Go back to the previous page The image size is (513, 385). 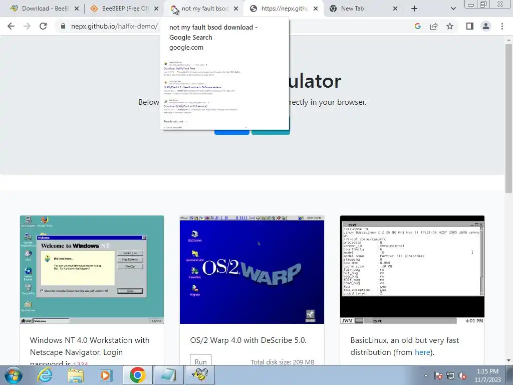(11, 26)
